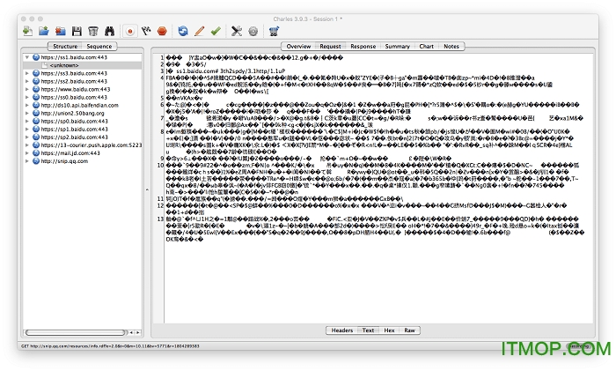Save session with the floppy disk icon
Image resolution: width=616 pixels, height=371 pixels.
[77, 31]
